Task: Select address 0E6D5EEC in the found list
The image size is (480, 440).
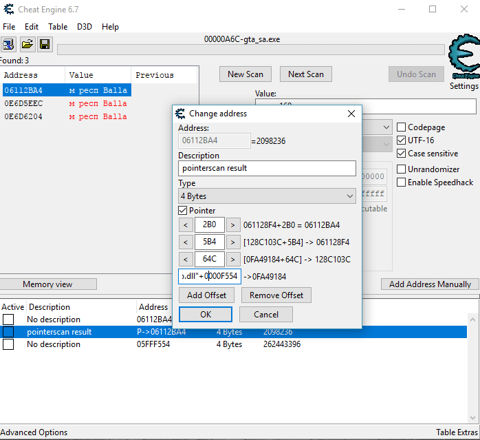Action: [23, 103]
